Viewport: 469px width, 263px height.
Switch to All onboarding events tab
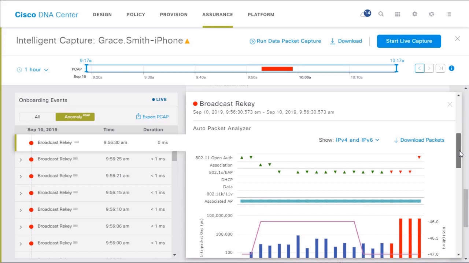pyautogui.click(x=37, y=117)
